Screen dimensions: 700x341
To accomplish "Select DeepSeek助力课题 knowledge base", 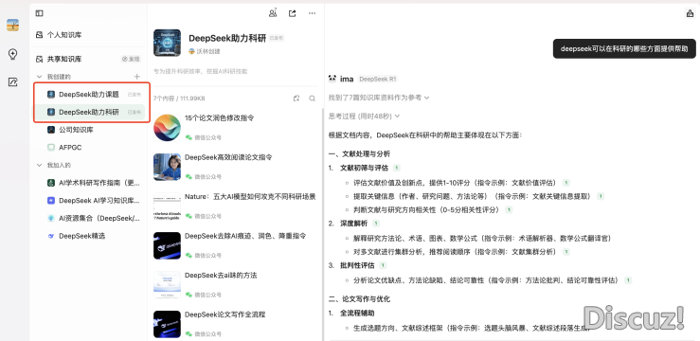I will click(x=89, y=94).
